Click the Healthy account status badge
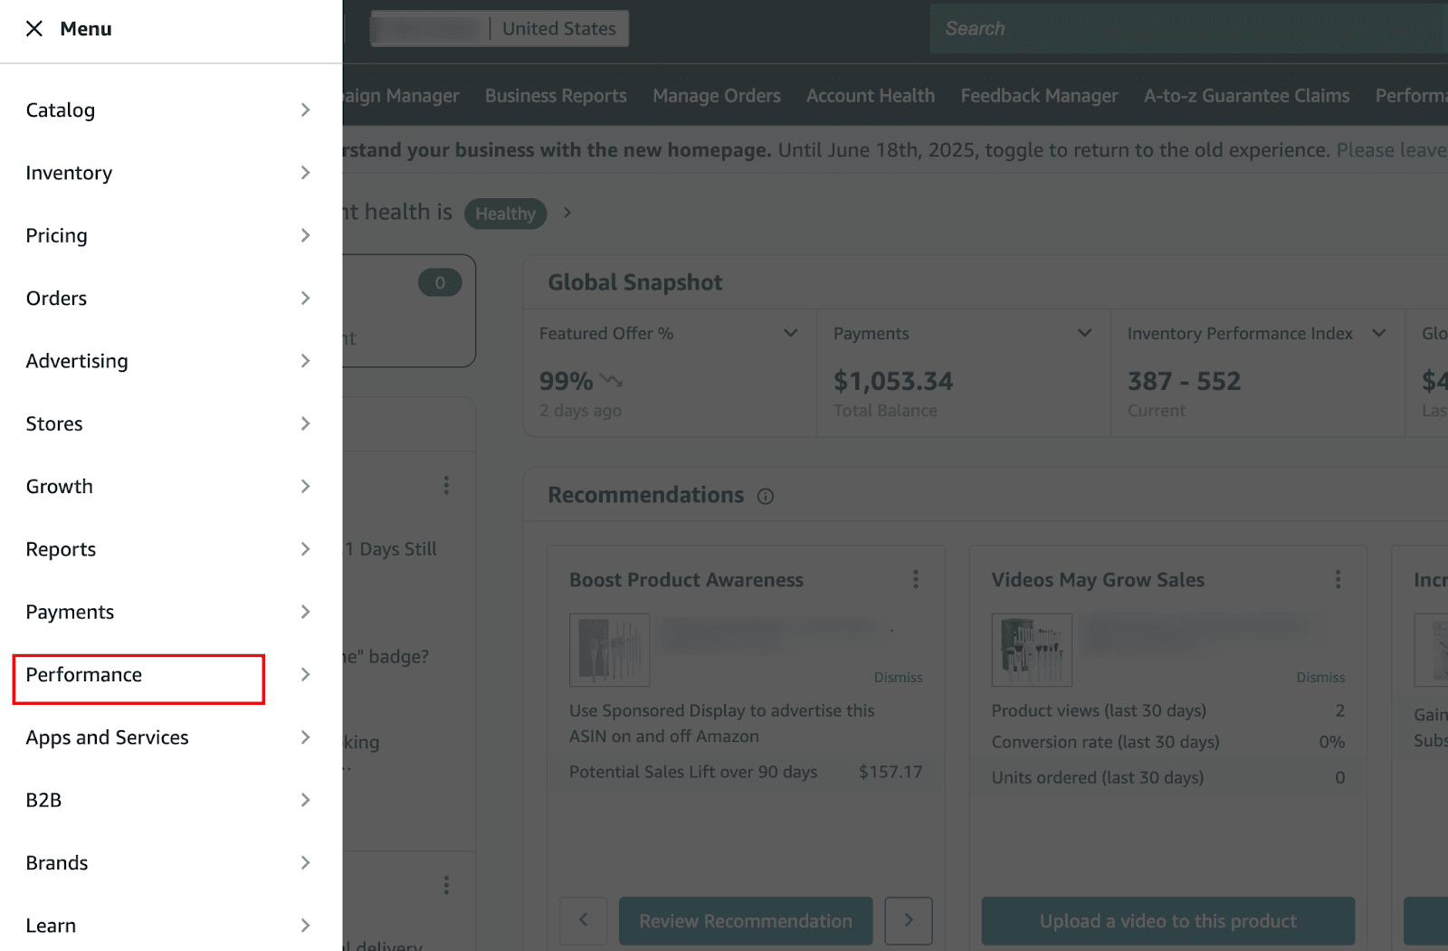 [505, 214]
